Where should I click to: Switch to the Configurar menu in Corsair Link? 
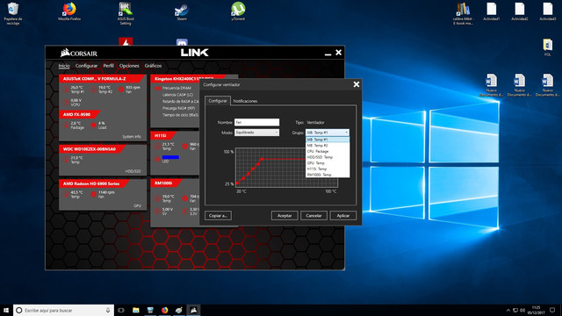click(86, 66)
